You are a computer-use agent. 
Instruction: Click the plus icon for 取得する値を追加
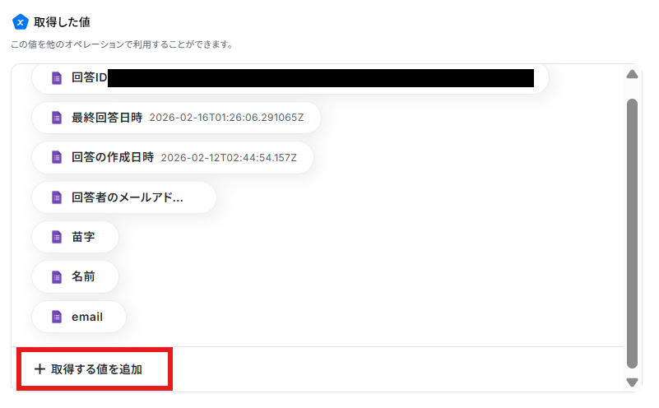(40, 369)
